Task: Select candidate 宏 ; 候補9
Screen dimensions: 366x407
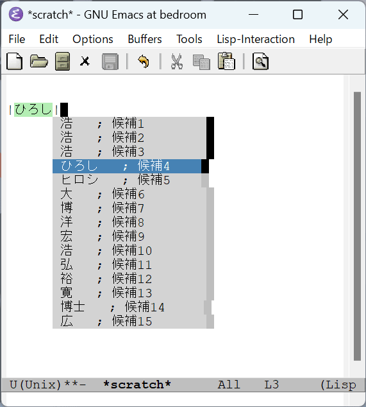Action: 129,237
